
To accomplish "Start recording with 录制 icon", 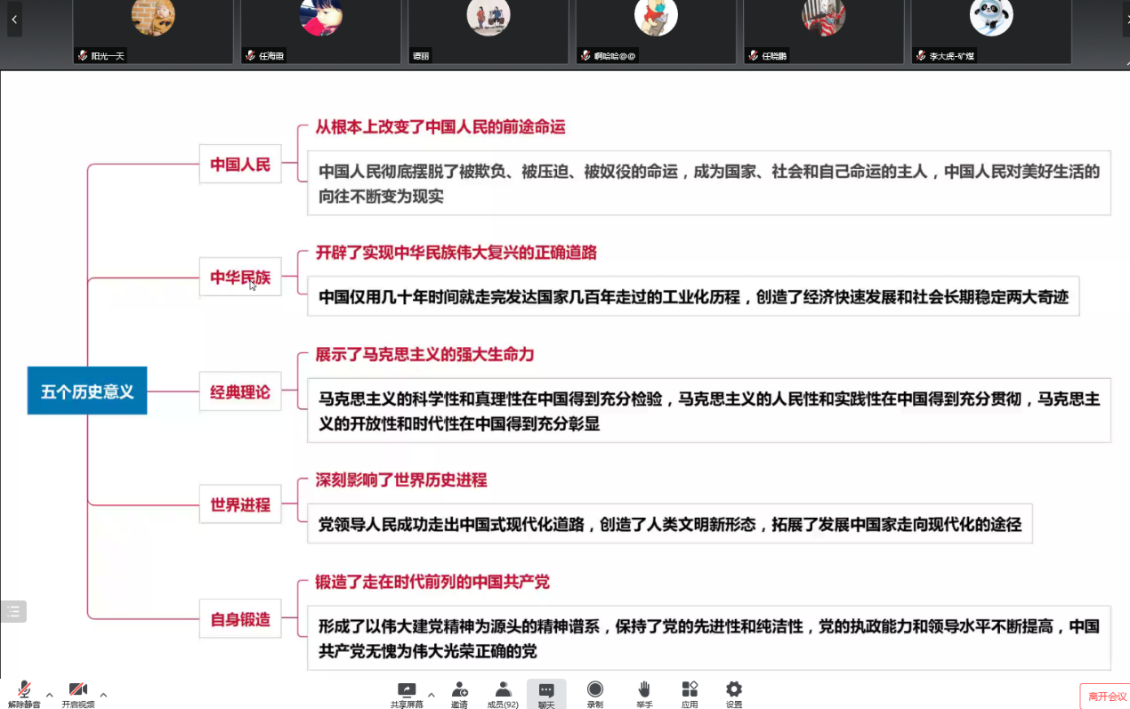I will tap(595, 694).
